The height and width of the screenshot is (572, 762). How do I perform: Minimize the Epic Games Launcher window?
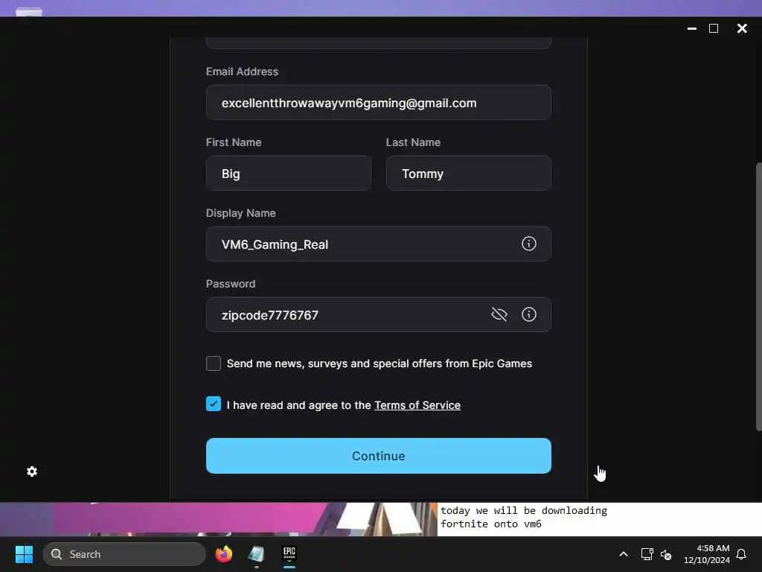click(x=692, y=29)
